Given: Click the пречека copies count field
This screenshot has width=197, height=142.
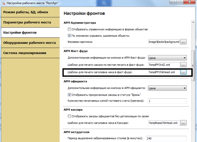Looking at the screenshot, I should (167, 101).
